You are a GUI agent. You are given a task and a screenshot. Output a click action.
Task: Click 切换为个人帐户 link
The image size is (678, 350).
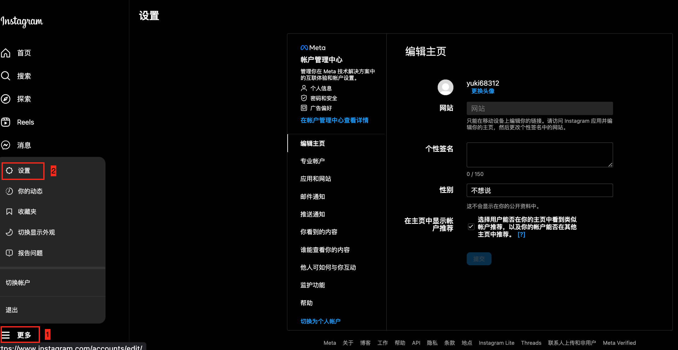[320, 321]
